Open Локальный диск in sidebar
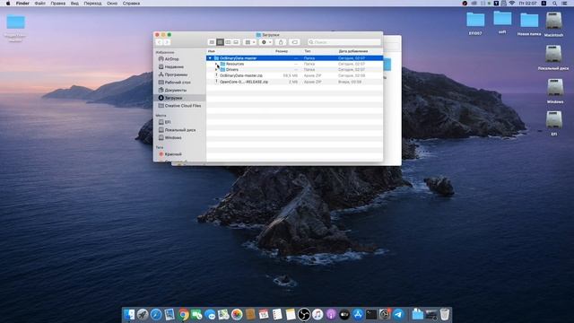Image resolution: width=574 pixels, height=323 pixels. pos(179,130)
